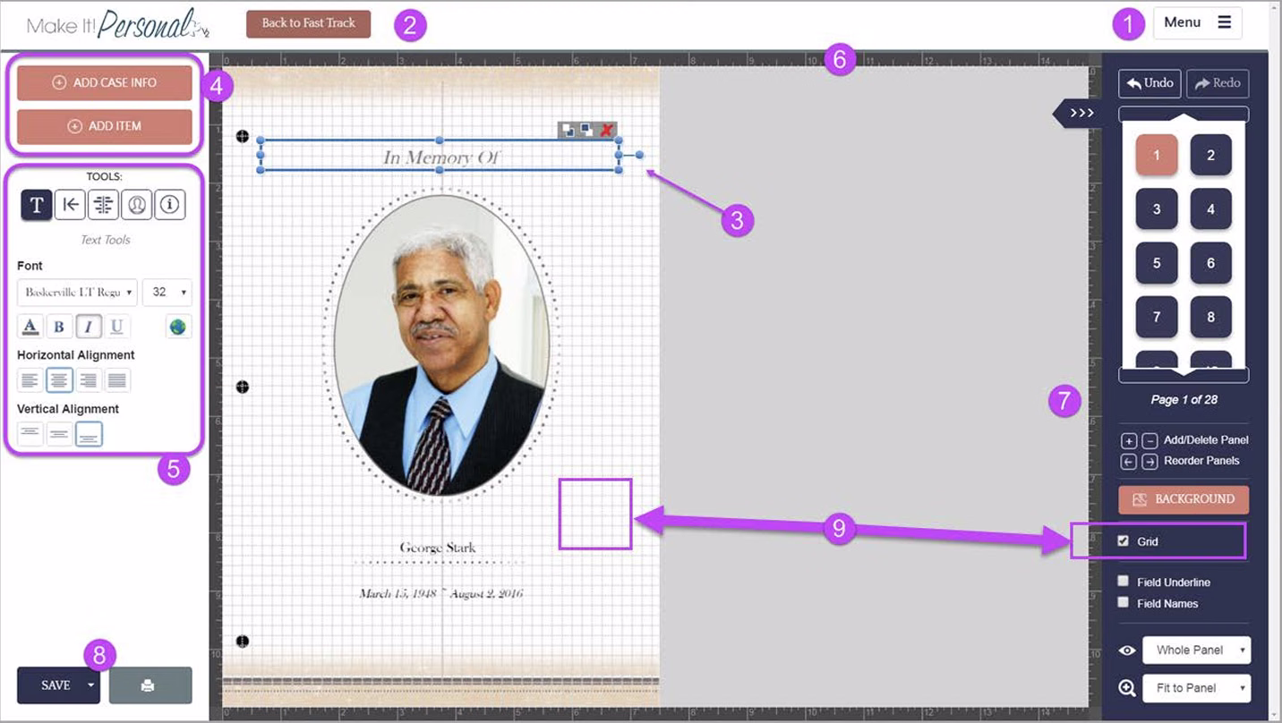Move panel right with reorder arrow
This screenshot has width=1282, height=723.
click(x=1150, y=462)
